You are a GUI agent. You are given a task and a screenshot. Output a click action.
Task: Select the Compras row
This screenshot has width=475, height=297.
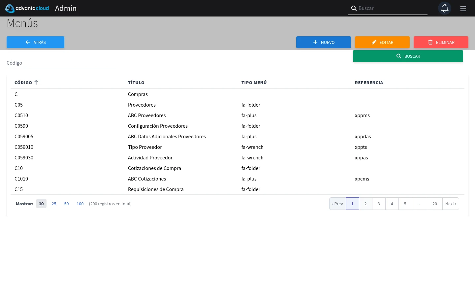pos(237,94)
